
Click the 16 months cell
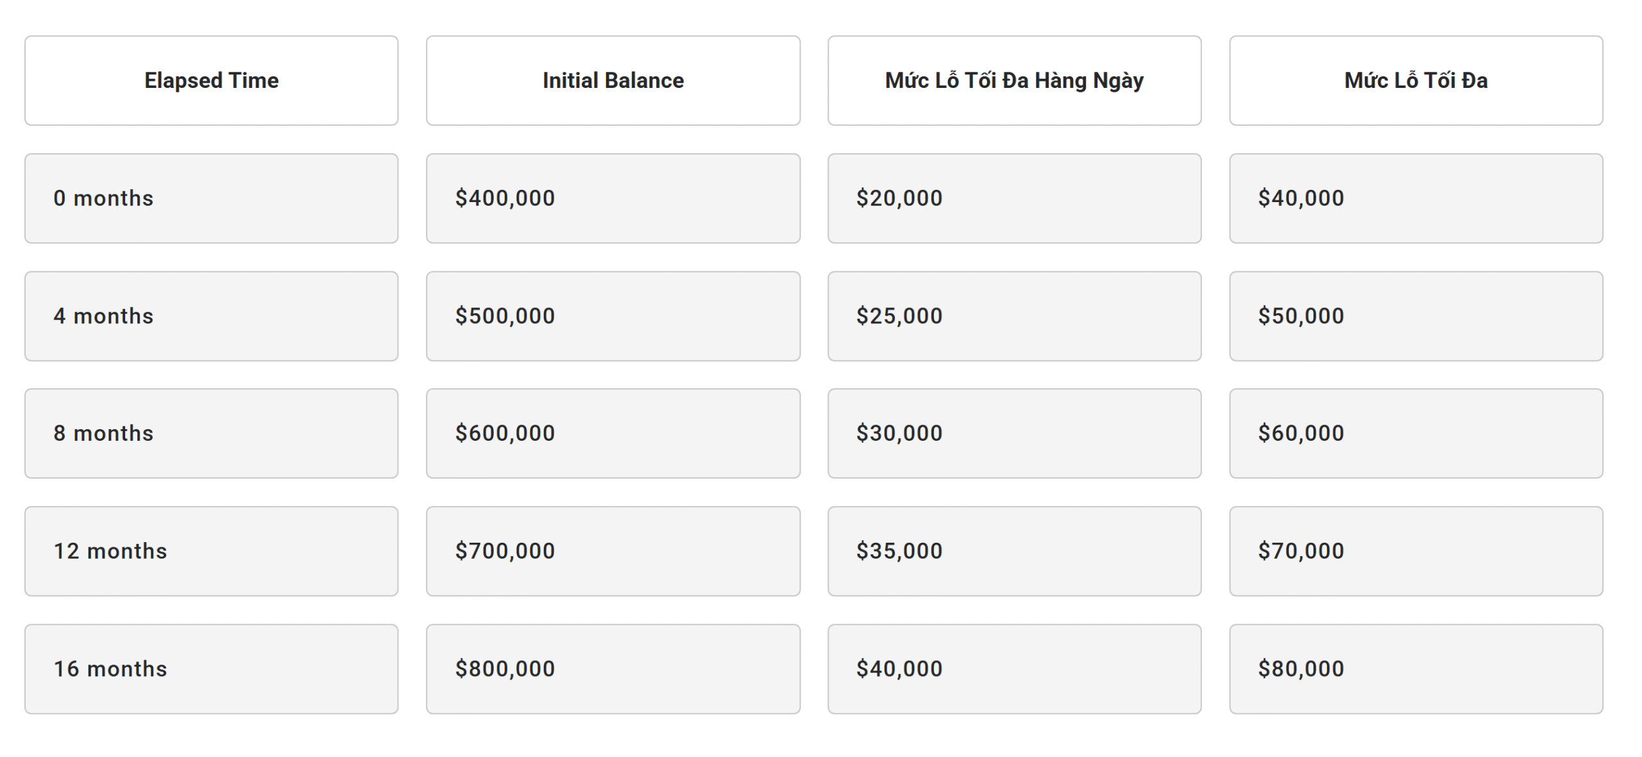211,668
